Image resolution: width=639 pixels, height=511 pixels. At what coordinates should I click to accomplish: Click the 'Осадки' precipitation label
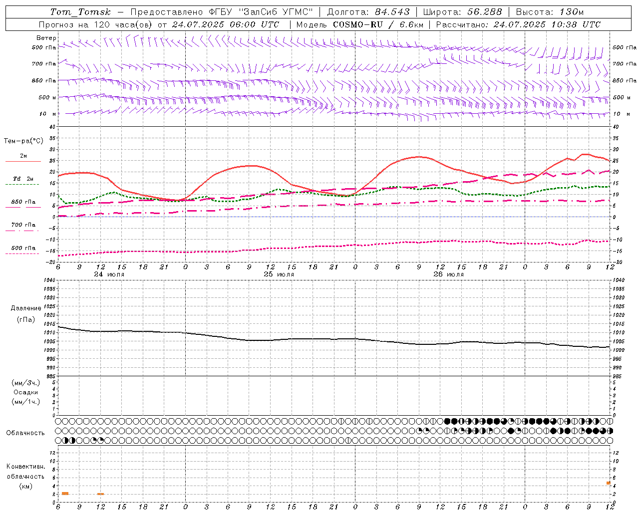pyautogui.click(x=26, y=392)
